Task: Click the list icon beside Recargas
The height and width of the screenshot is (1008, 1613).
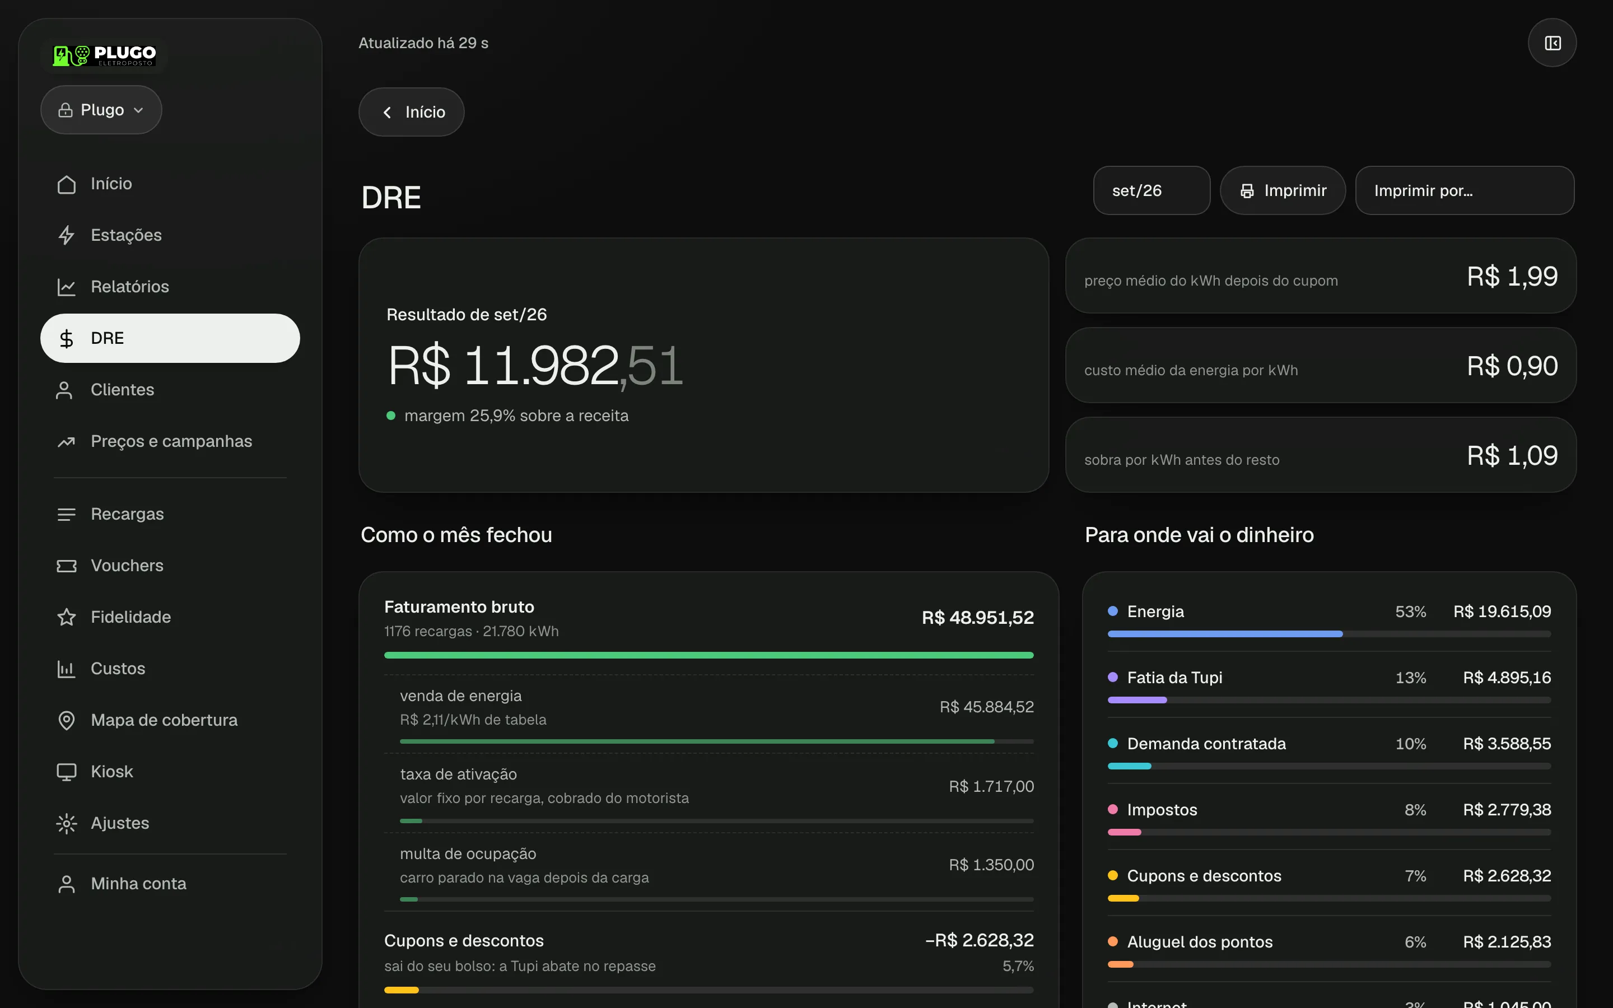Action: click(x=66, y=514)
